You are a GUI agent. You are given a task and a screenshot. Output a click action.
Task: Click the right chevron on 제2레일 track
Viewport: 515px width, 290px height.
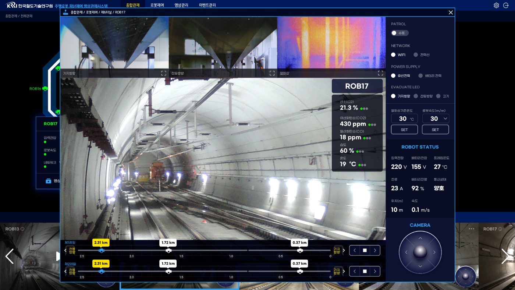(344, 271)
